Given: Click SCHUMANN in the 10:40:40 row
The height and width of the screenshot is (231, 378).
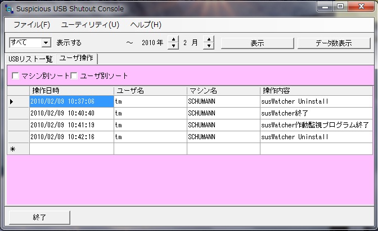Looking at the screenshot, I should [223, 113].
